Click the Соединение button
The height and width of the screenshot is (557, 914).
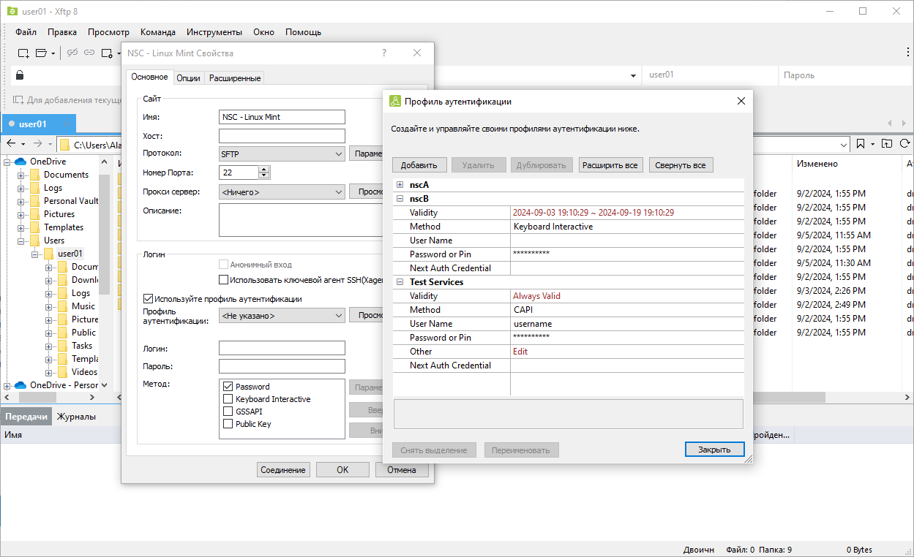pyautogui.click(x=283, y=470)
